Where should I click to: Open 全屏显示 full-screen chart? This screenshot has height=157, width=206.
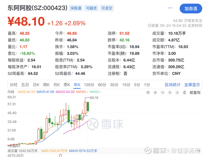click(192, 85)
